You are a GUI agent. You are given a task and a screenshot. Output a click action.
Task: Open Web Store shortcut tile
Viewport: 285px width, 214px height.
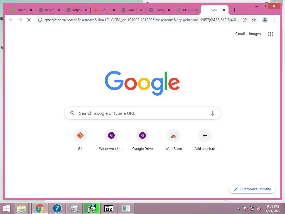(x=174, y=140)
